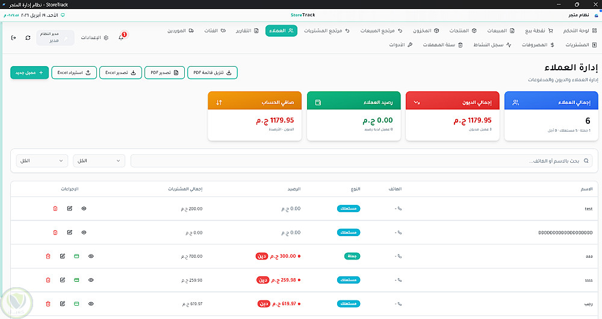Click the refresh sync icon
This screenshot has height=319, width=602.
tap(28, 37)
